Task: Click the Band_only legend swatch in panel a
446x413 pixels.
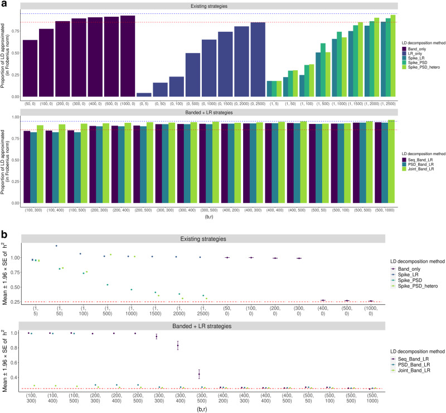Action: [405, 48]
